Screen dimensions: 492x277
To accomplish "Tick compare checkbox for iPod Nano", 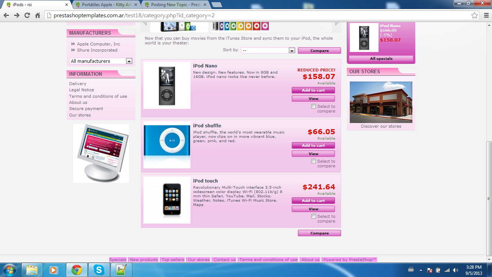I will pos(313,106).
